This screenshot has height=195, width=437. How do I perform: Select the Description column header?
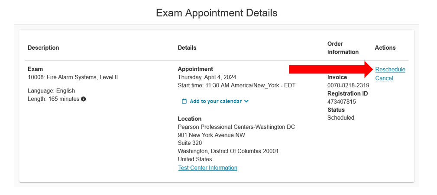pyautogui.click(x=43, y=48)
